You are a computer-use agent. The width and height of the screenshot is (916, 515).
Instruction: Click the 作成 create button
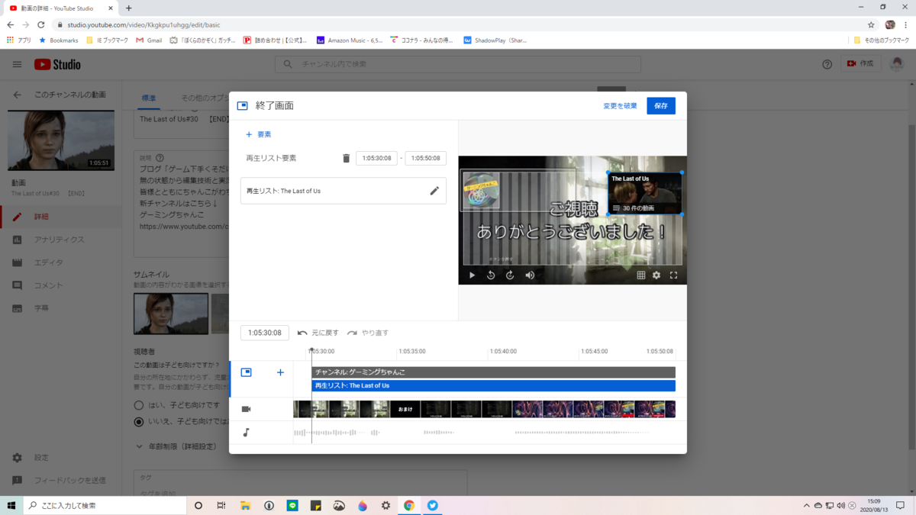[861, 64]
